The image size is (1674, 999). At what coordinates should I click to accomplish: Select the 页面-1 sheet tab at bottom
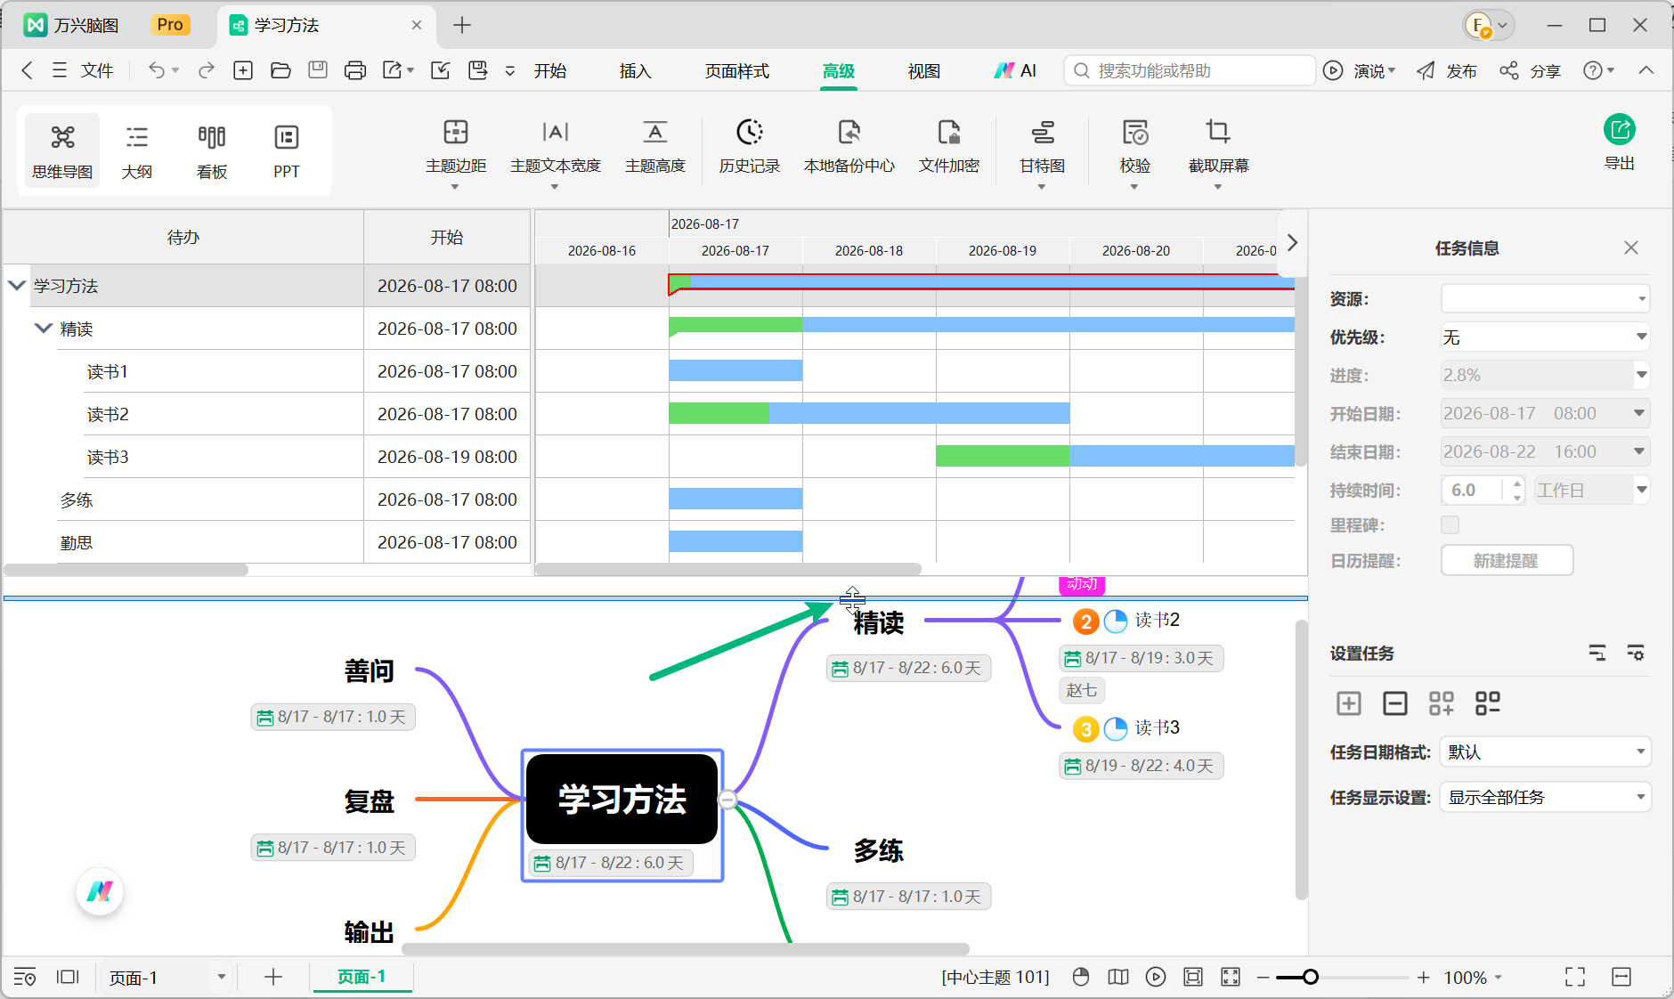point(362,977)
